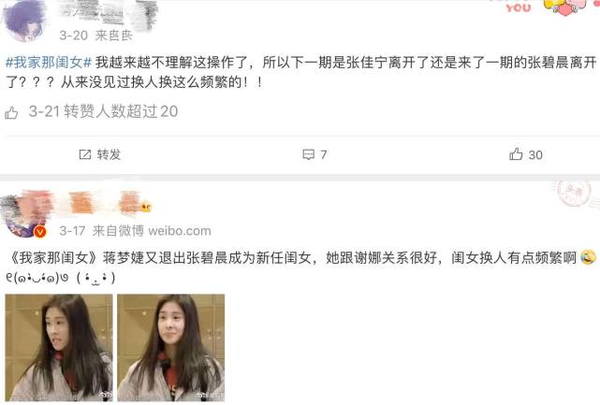The image size is (600, 405).
Task: Click the repost (转发) icon on first post
Action: coord(84,154)
